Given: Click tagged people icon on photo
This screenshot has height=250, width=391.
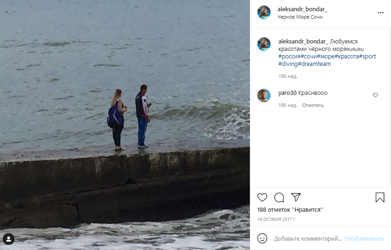Looking at the screenshot, I should point(8,239).
